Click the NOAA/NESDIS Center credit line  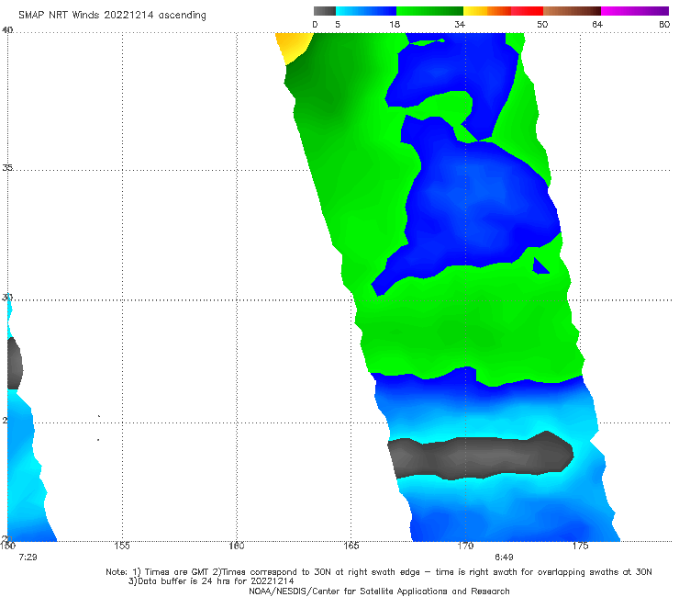tap(379, 591)
